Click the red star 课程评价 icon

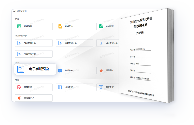[x=101, y=71]
